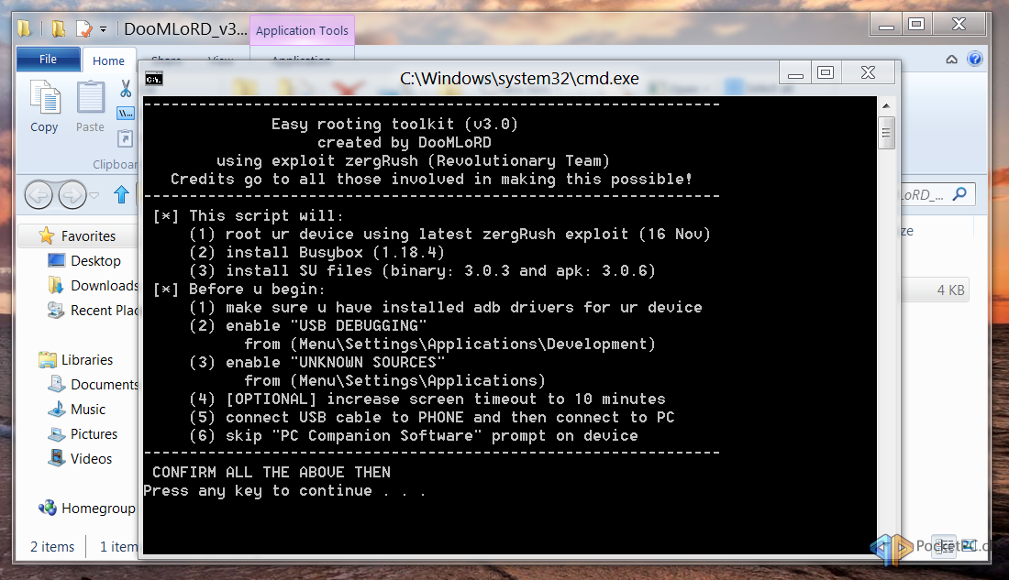The image size is (1009, 580).
Task: Open Explorer Help via blue question mark
Action: 974,60
